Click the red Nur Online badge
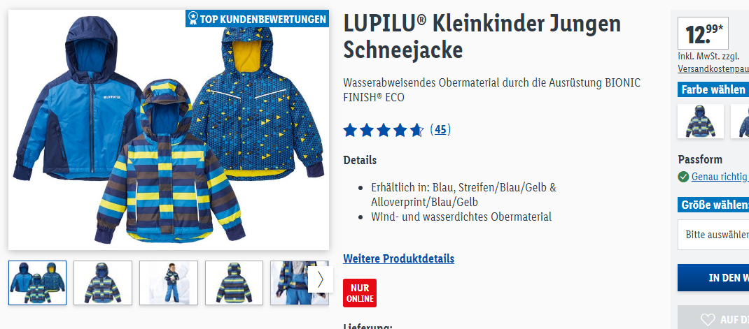749x329 pixels. (360, 293)
